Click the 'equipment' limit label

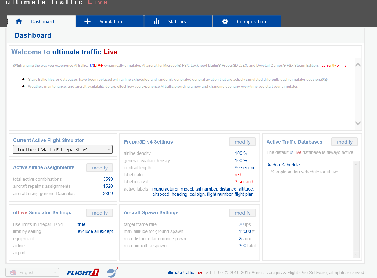[23, 239]
